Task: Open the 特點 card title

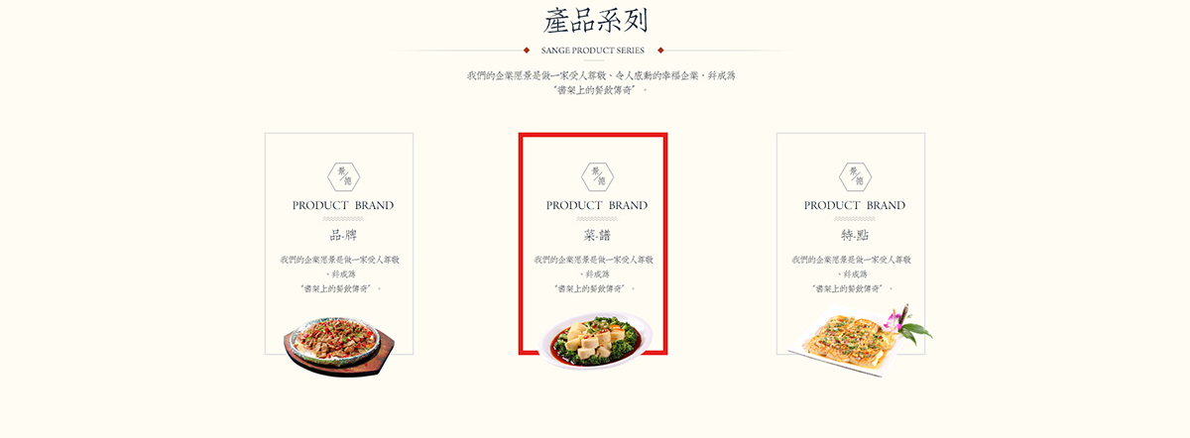Action: [855, 236]
